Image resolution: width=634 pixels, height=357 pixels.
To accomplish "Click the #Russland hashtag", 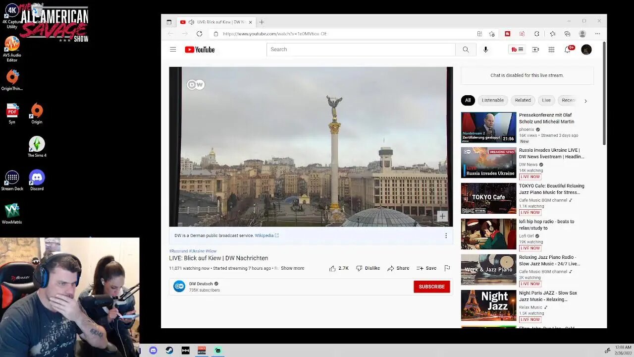I will click(x=178, y=251).
